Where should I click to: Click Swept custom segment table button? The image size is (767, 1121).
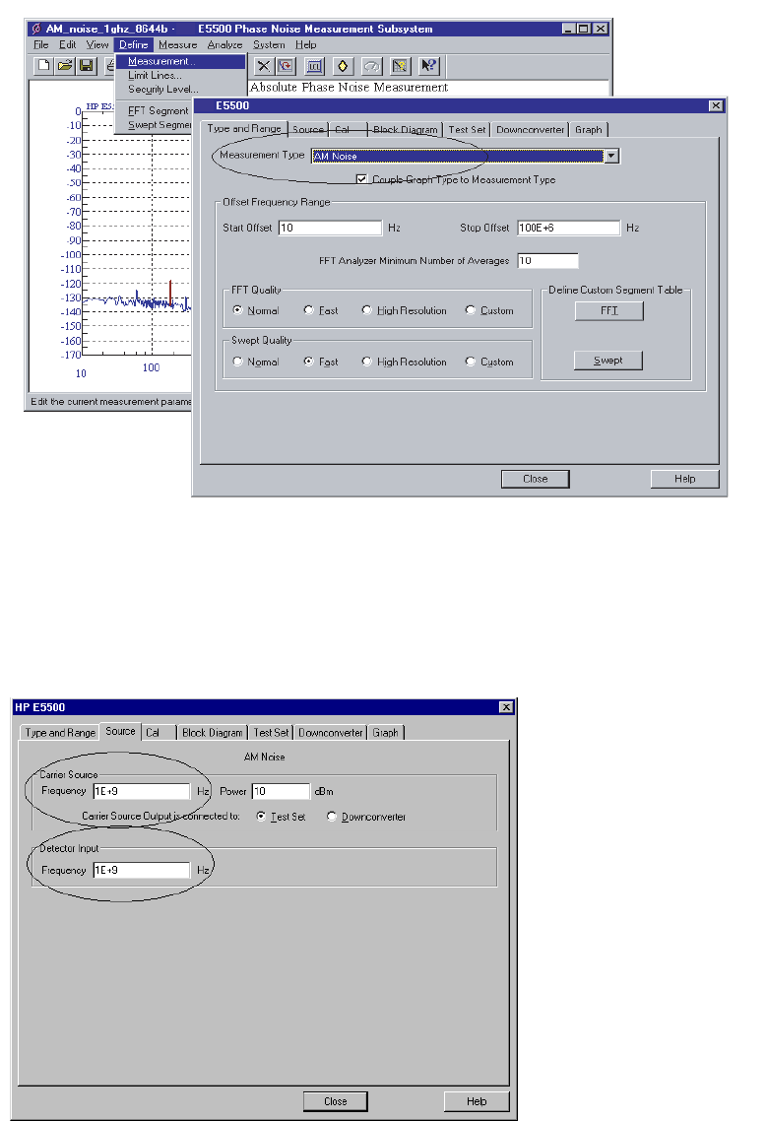click(x=608, y=361)
